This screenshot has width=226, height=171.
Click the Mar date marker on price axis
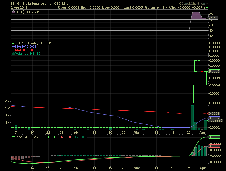(x=137, y=132)
